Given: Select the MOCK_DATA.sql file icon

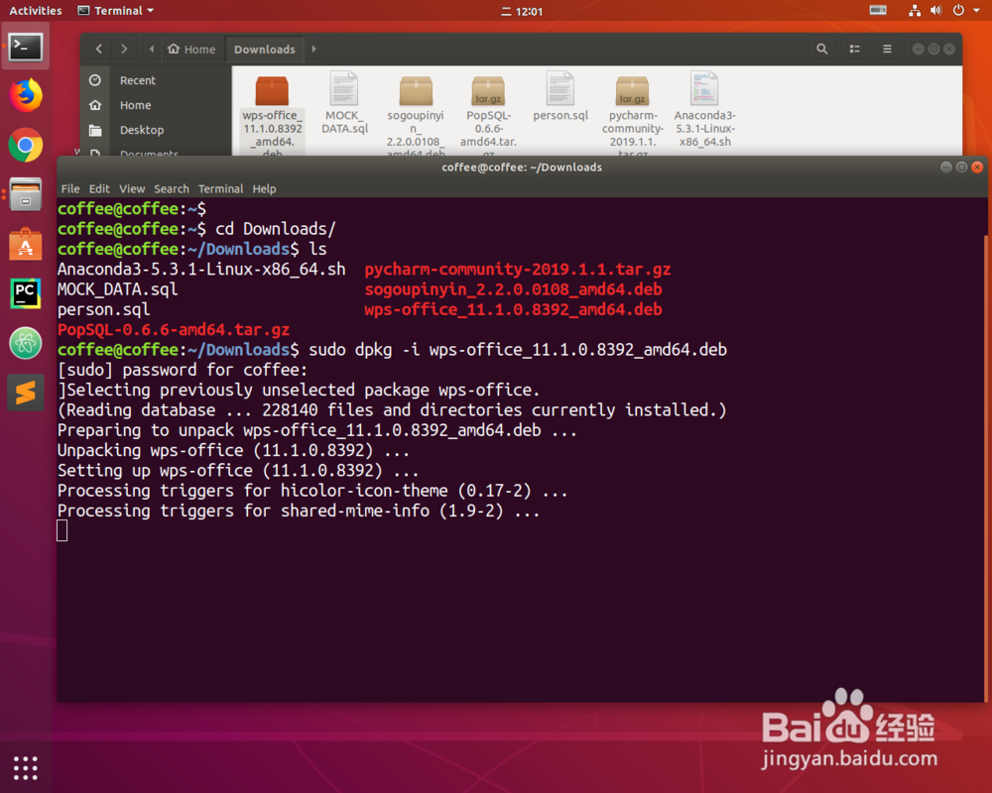Looking at the screenshot, I should (344, 89).
